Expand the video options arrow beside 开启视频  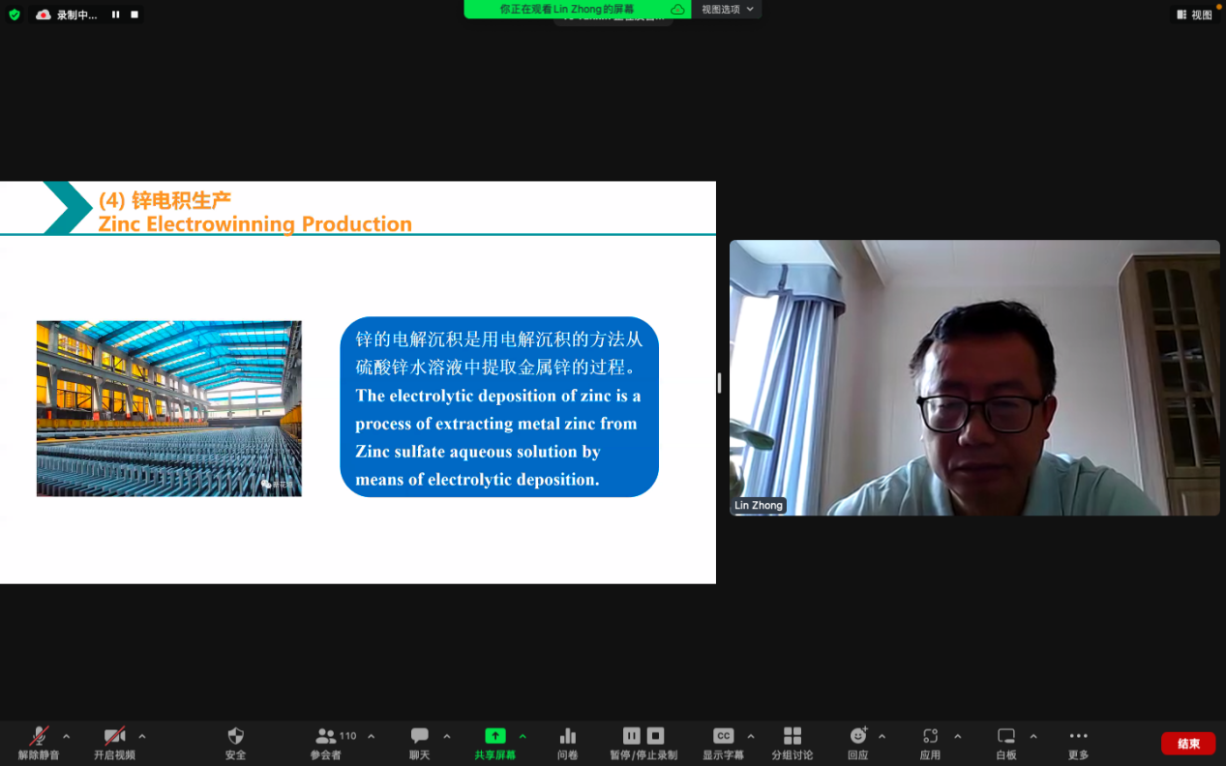(142, 737)
